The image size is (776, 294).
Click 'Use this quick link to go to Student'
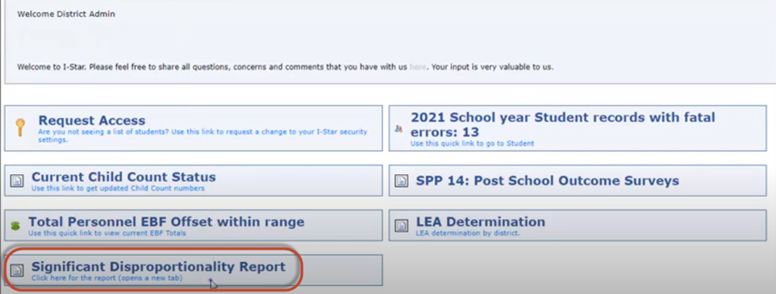tap(472, 144)
